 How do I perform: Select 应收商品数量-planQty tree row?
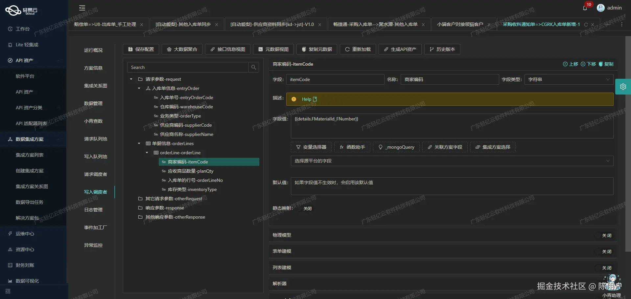tap(191, 171)
